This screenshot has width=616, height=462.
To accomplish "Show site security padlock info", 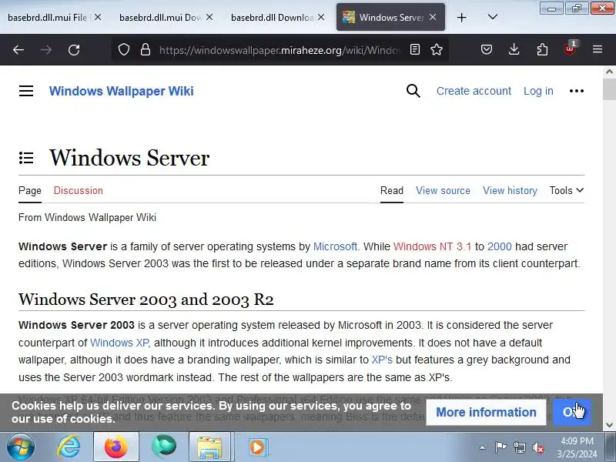I will click(146, 49).
